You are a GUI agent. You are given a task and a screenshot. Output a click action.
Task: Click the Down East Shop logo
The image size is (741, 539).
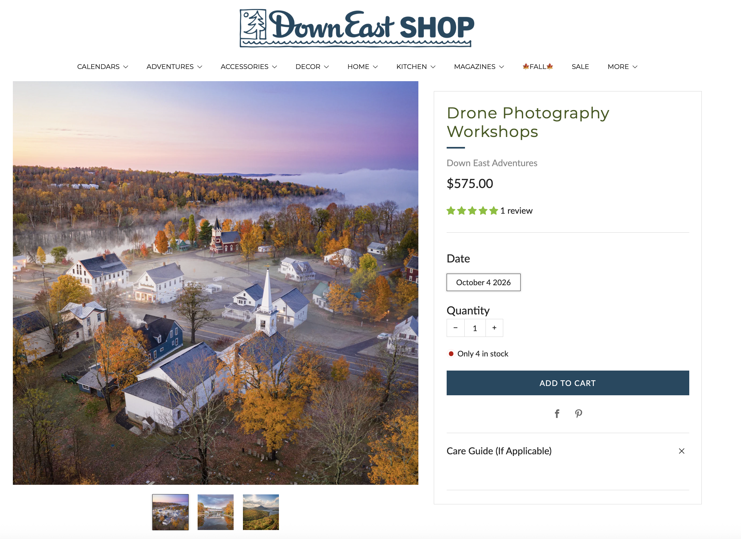(x=357, y=28)
